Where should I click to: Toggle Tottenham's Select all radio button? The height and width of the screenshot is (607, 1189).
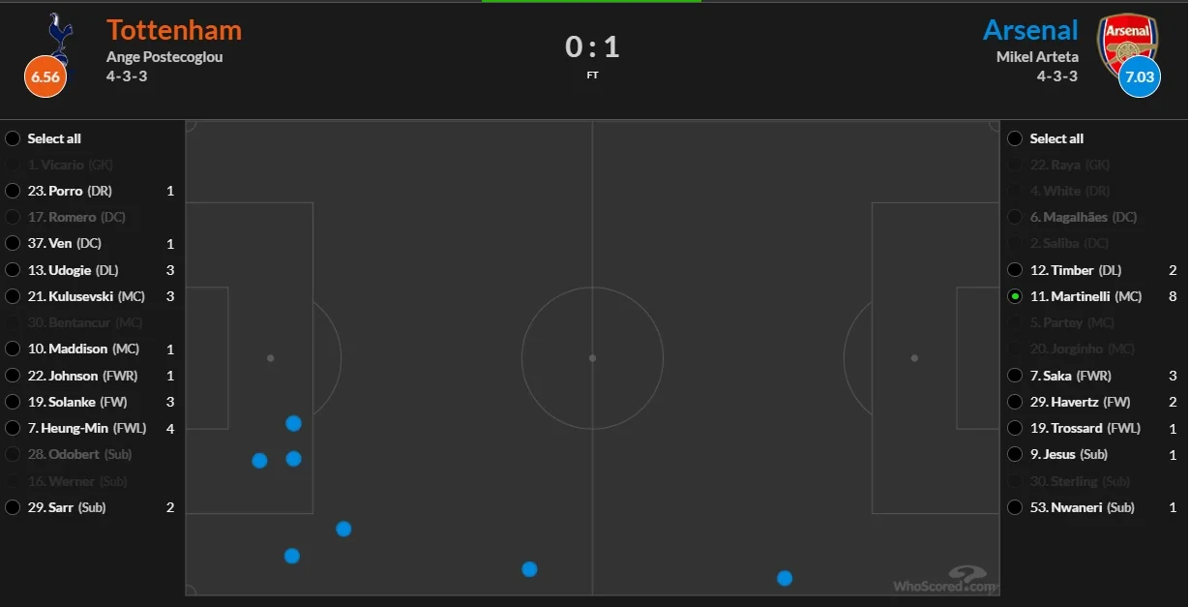point(13,138)
